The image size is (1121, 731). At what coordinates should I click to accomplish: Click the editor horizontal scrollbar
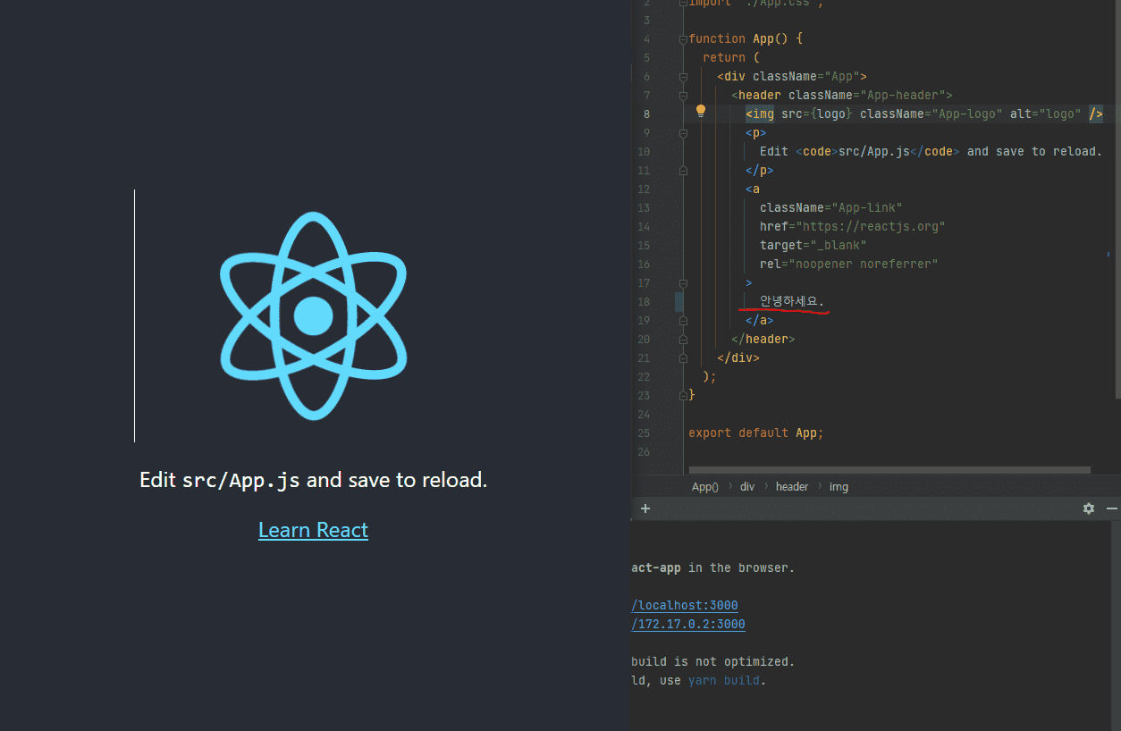coord(889,470)
